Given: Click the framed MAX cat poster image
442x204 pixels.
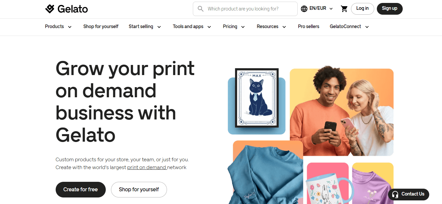Looking at the screenshot, I should coord(257,98).
